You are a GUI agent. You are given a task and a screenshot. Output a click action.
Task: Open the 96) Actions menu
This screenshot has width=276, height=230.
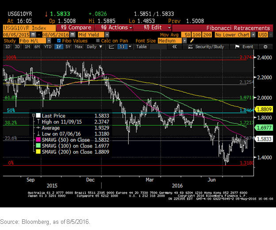point(114,27)
